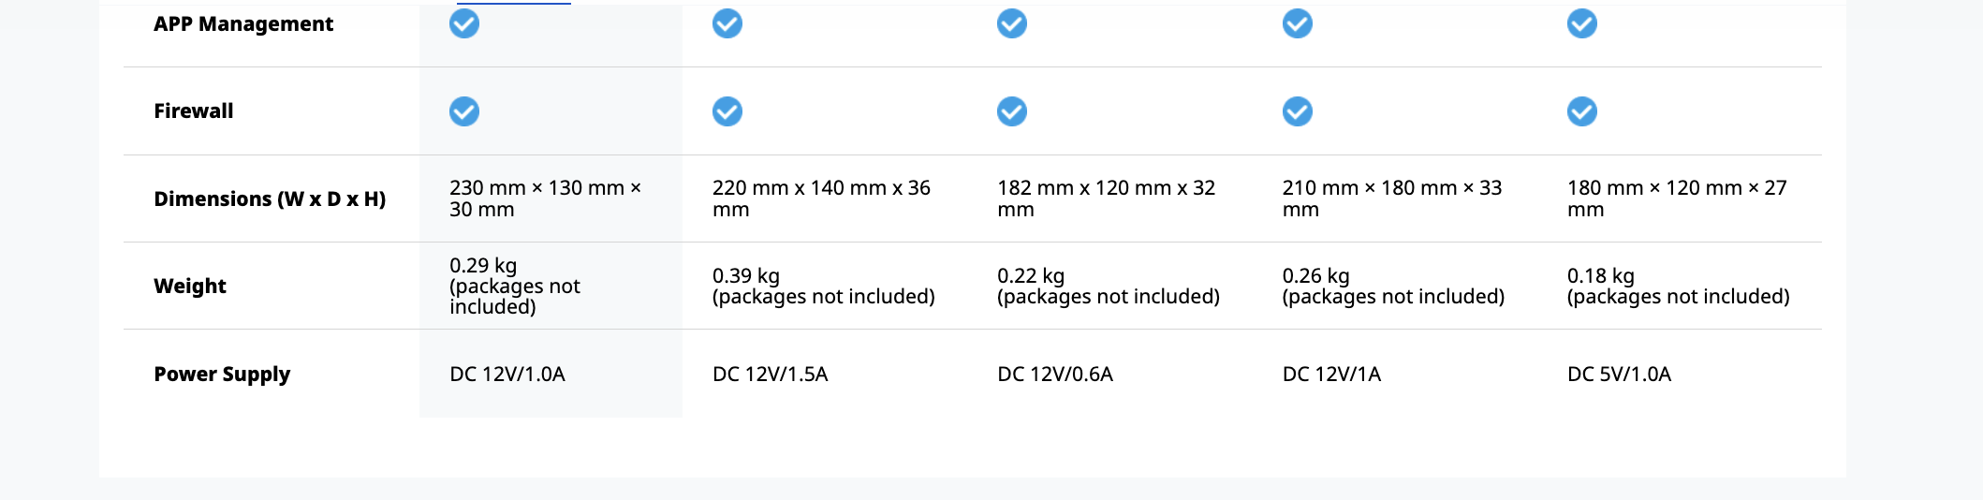Click the Firewall checkmark in the second product column

point(727,111)
